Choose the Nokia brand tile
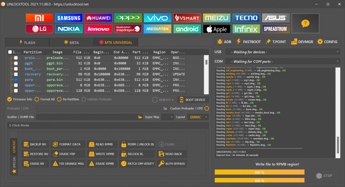The height and width of the screenshot is (187, 345). click(69, 29)
